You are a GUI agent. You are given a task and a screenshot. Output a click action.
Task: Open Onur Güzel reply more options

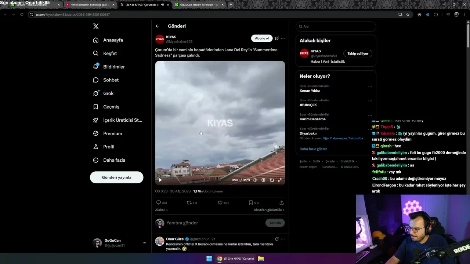tap(283, 239)
